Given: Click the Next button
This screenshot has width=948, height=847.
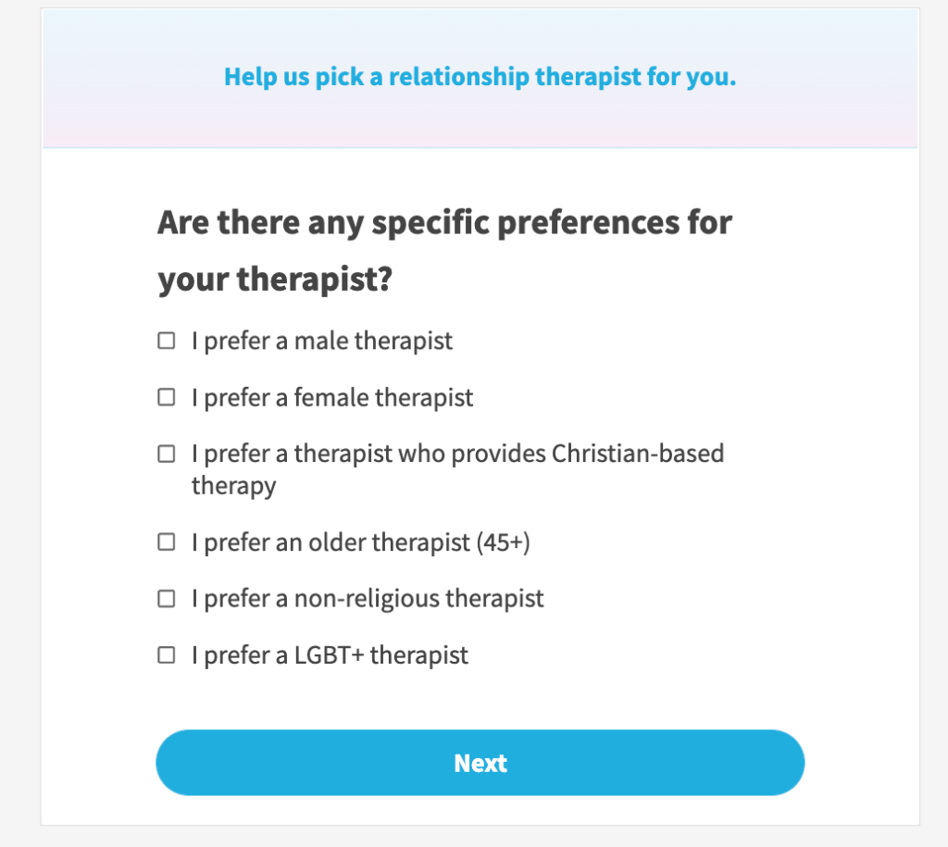Looking at the screenshot, I should coord(480,763).
